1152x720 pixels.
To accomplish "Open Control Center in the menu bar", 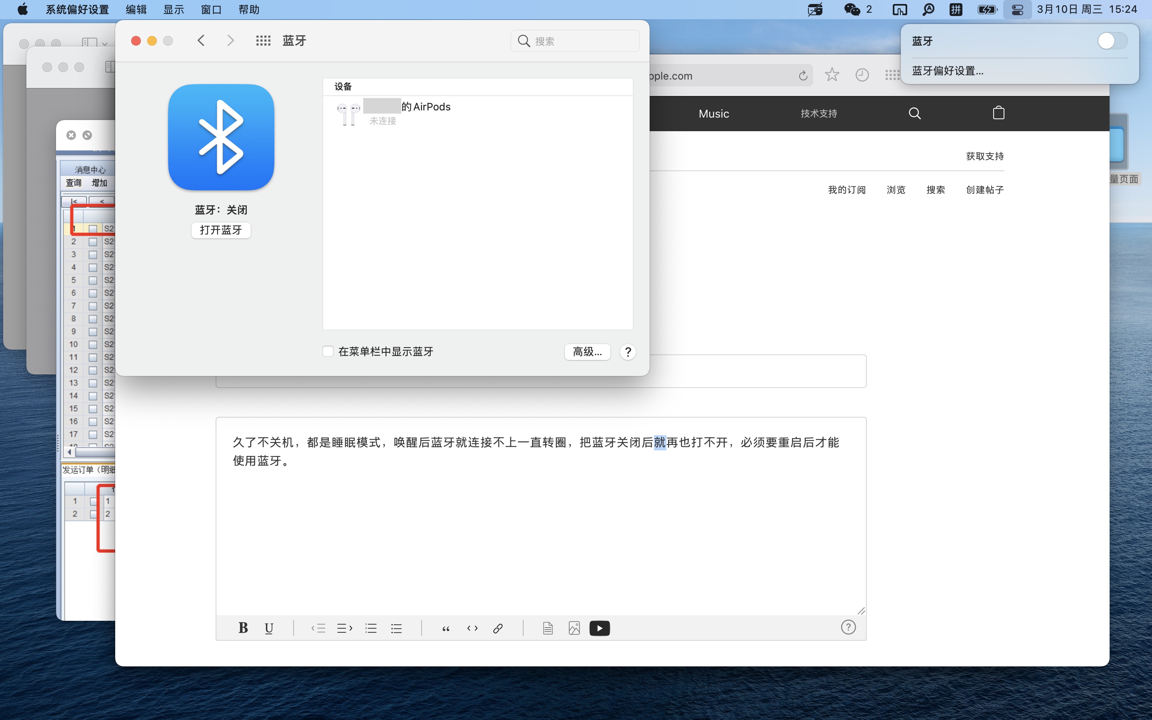I will click(x=1017, y=10).
